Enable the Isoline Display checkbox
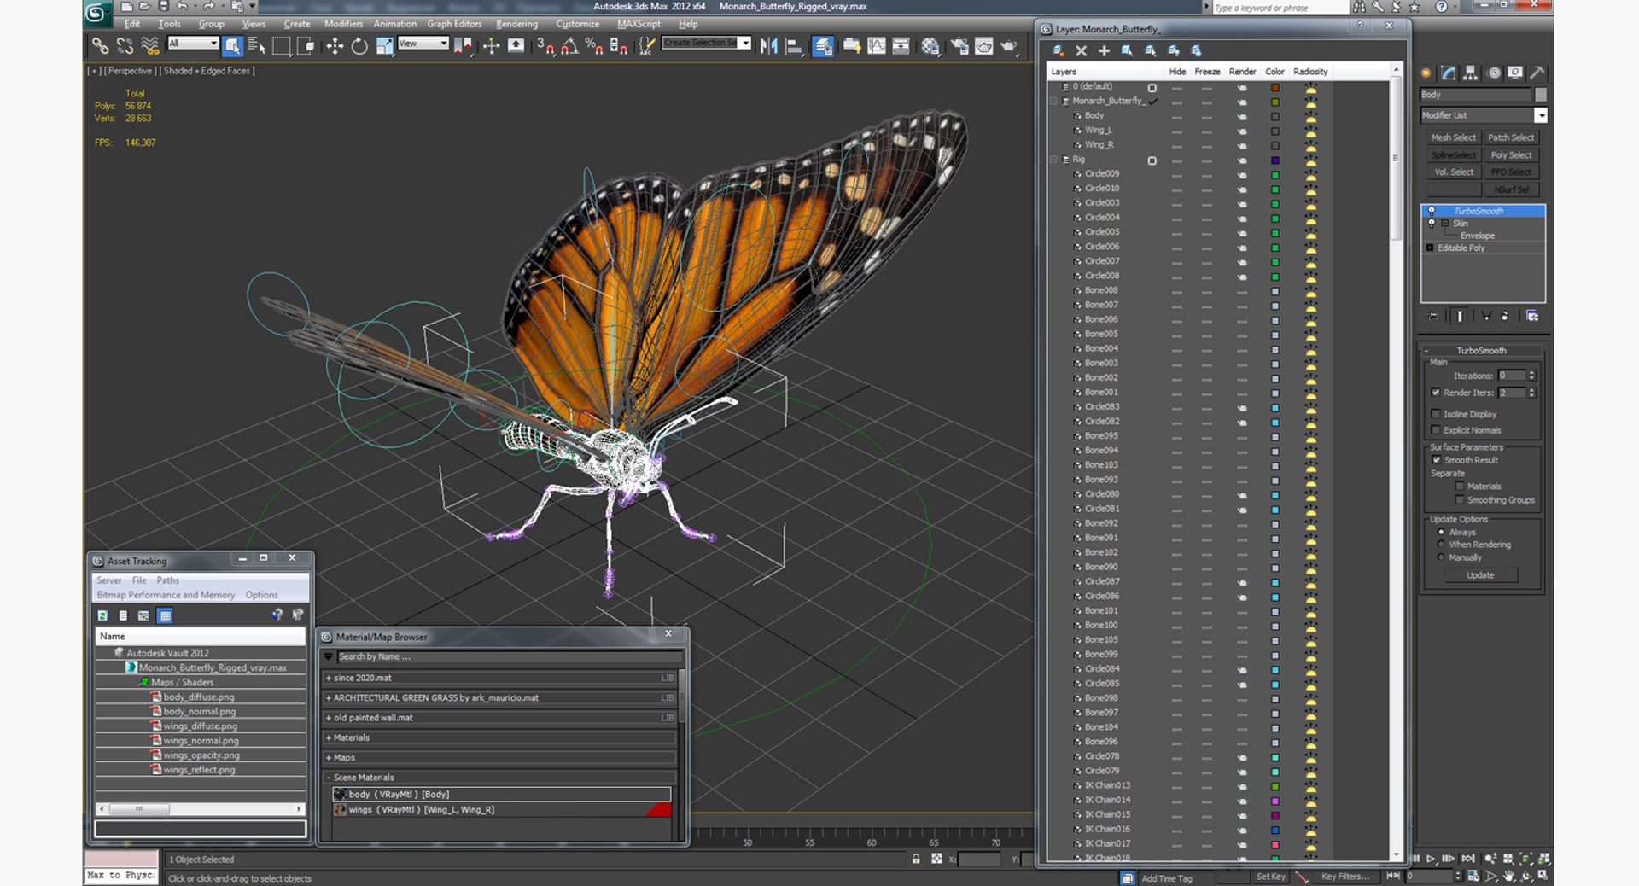Viewport: 1639px width, 886px height. pos(1436,414)
